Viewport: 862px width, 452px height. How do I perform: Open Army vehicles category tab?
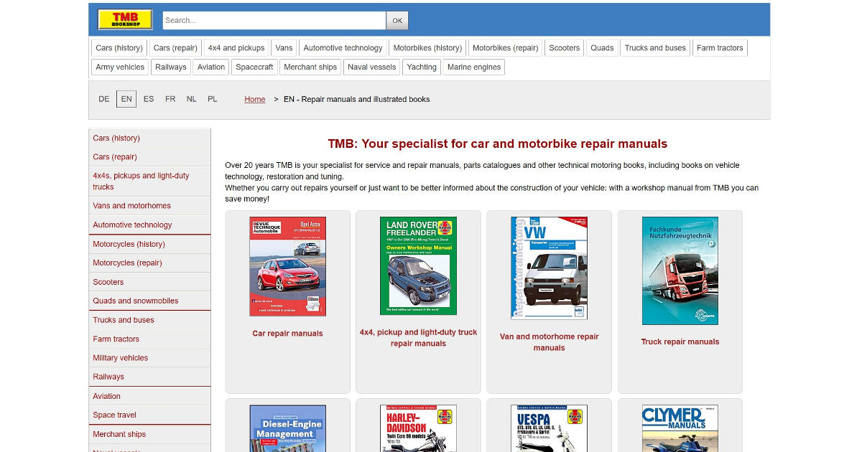pyautogui.click(x=120, y=67)
